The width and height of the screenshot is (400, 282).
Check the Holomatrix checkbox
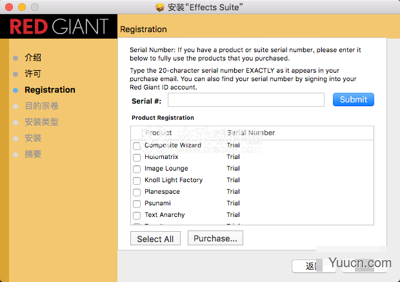click(x=137, y=158)
